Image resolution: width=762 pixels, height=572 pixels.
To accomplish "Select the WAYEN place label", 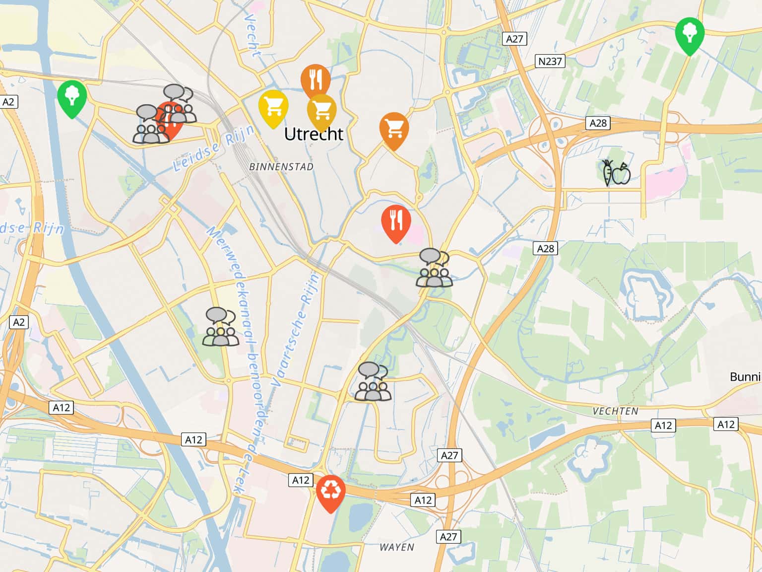I will (397, 547).
